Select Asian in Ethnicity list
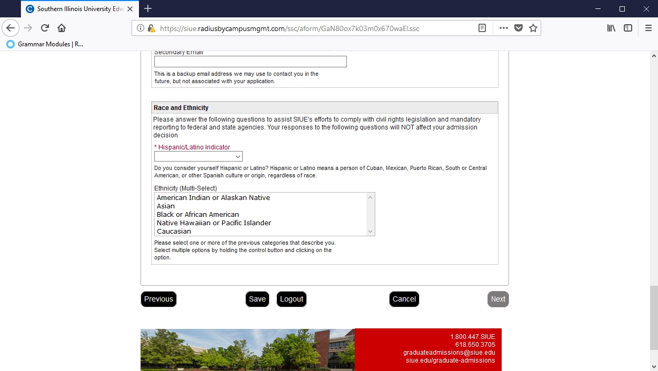 click(x=166, y=206)
